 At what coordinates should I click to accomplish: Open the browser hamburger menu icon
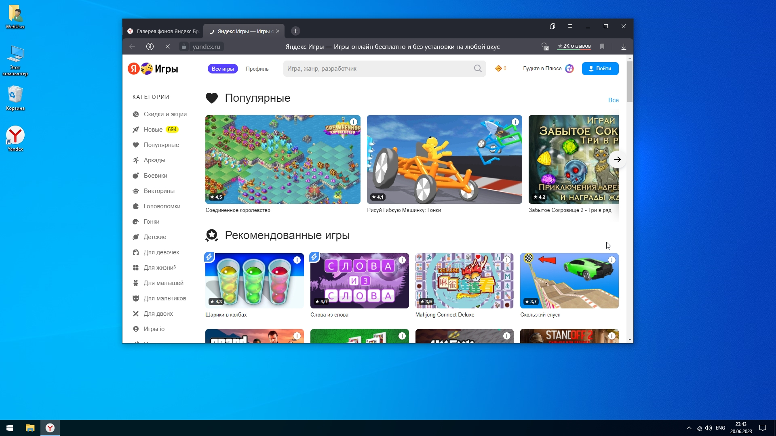[570, 26]
